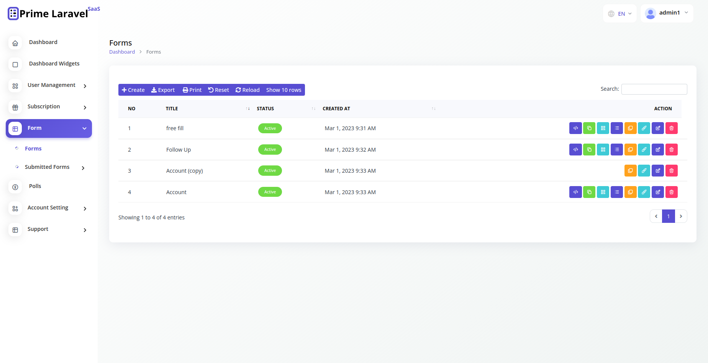Open list icon for free fill form
Screen dimensions: 708x363
click(617, 128)
